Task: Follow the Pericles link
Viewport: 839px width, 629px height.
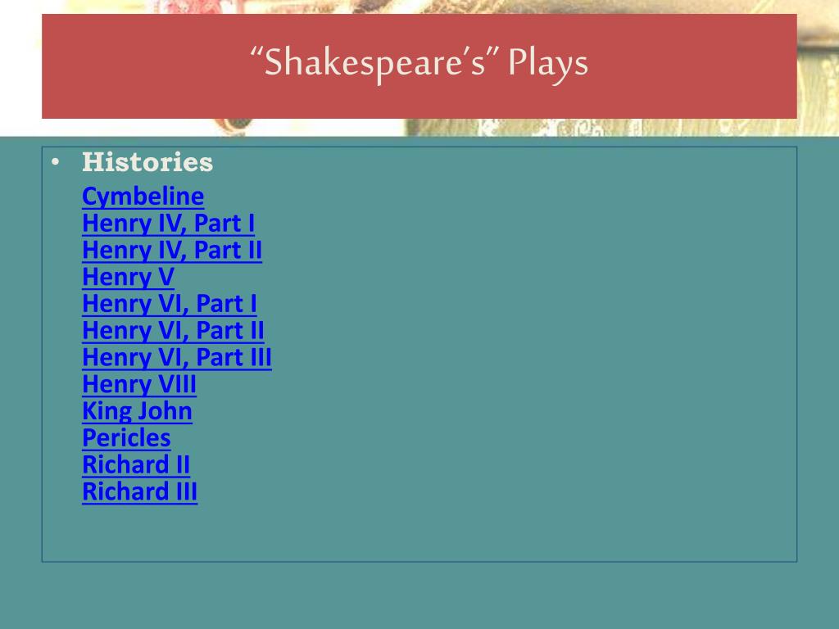Action: point(126,438)
